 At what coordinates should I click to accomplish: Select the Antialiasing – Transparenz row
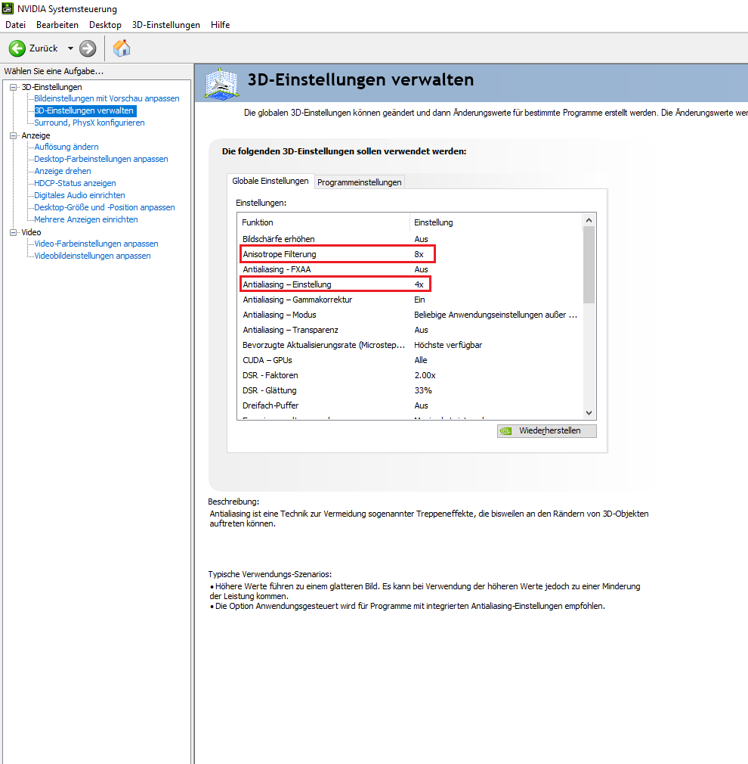(410, 330)
